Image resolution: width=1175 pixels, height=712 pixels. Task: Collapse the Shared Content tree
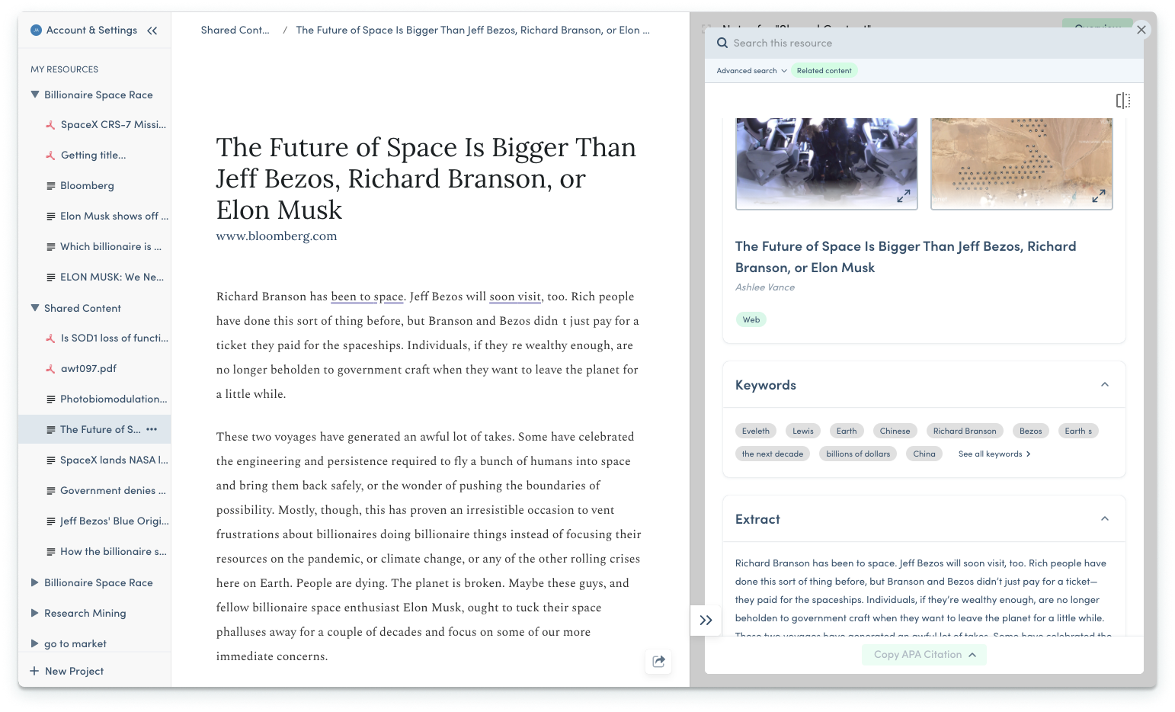tap(34, 307)
